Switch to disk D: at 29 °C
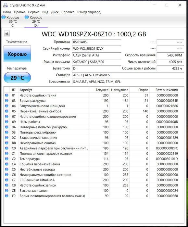The height and width of the screenshot is (227, 188). pyautogui.click(x=36, y=21)
